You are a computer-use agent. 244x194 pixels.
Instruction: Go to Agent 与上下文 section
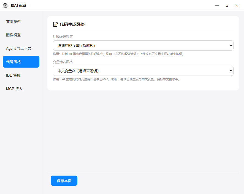[x=21, y=48]
